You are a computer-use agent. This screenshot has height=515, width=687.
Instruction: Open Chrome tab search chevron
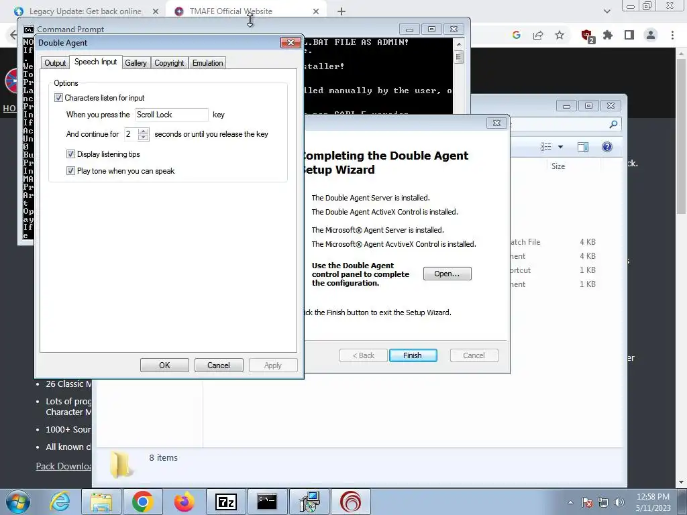(606, 11)
